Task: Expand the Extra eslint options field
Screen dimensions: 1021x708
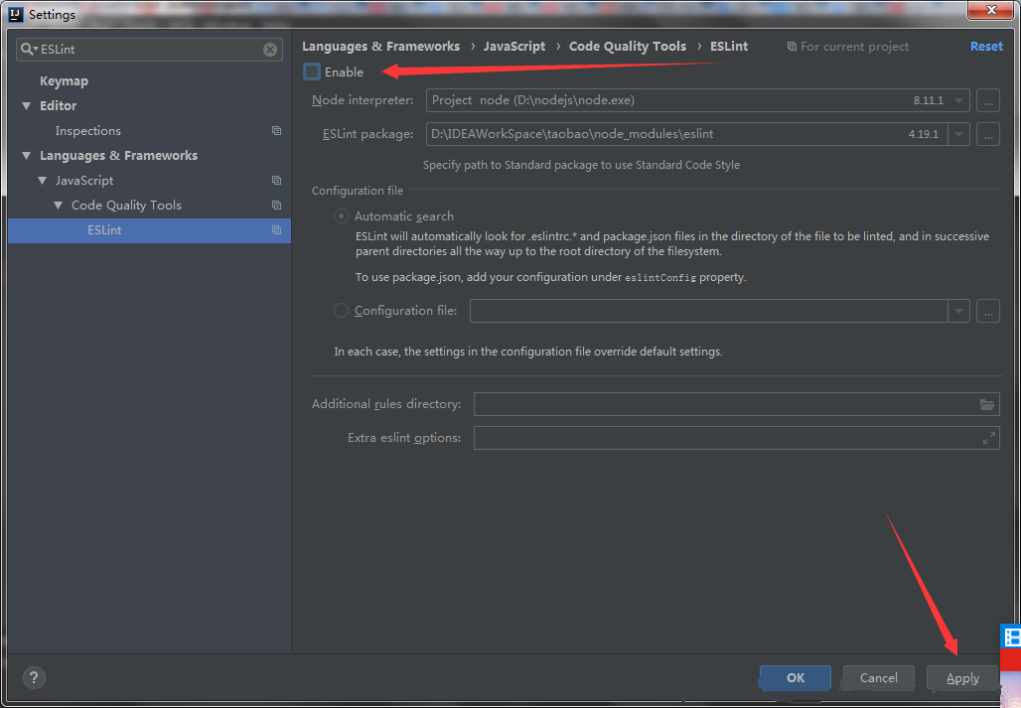Action: click(988, 438)
